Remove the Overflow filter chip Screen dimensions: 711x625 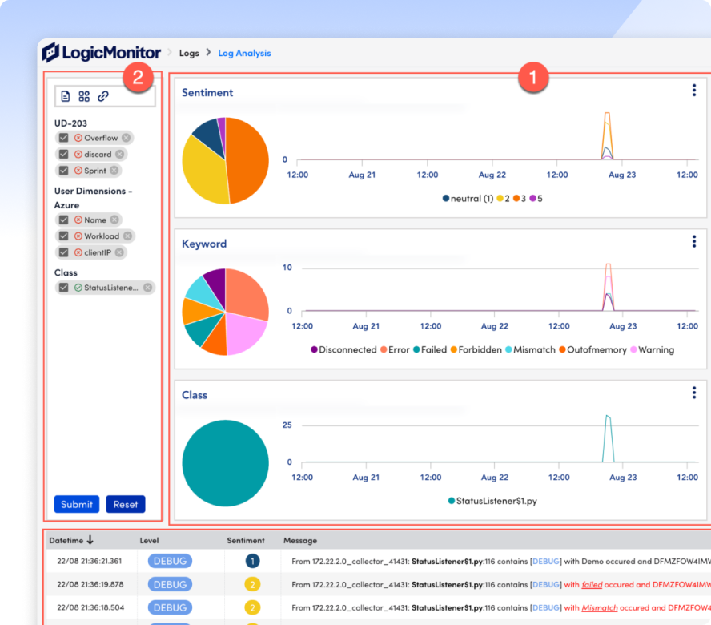(x=126, y=138)
